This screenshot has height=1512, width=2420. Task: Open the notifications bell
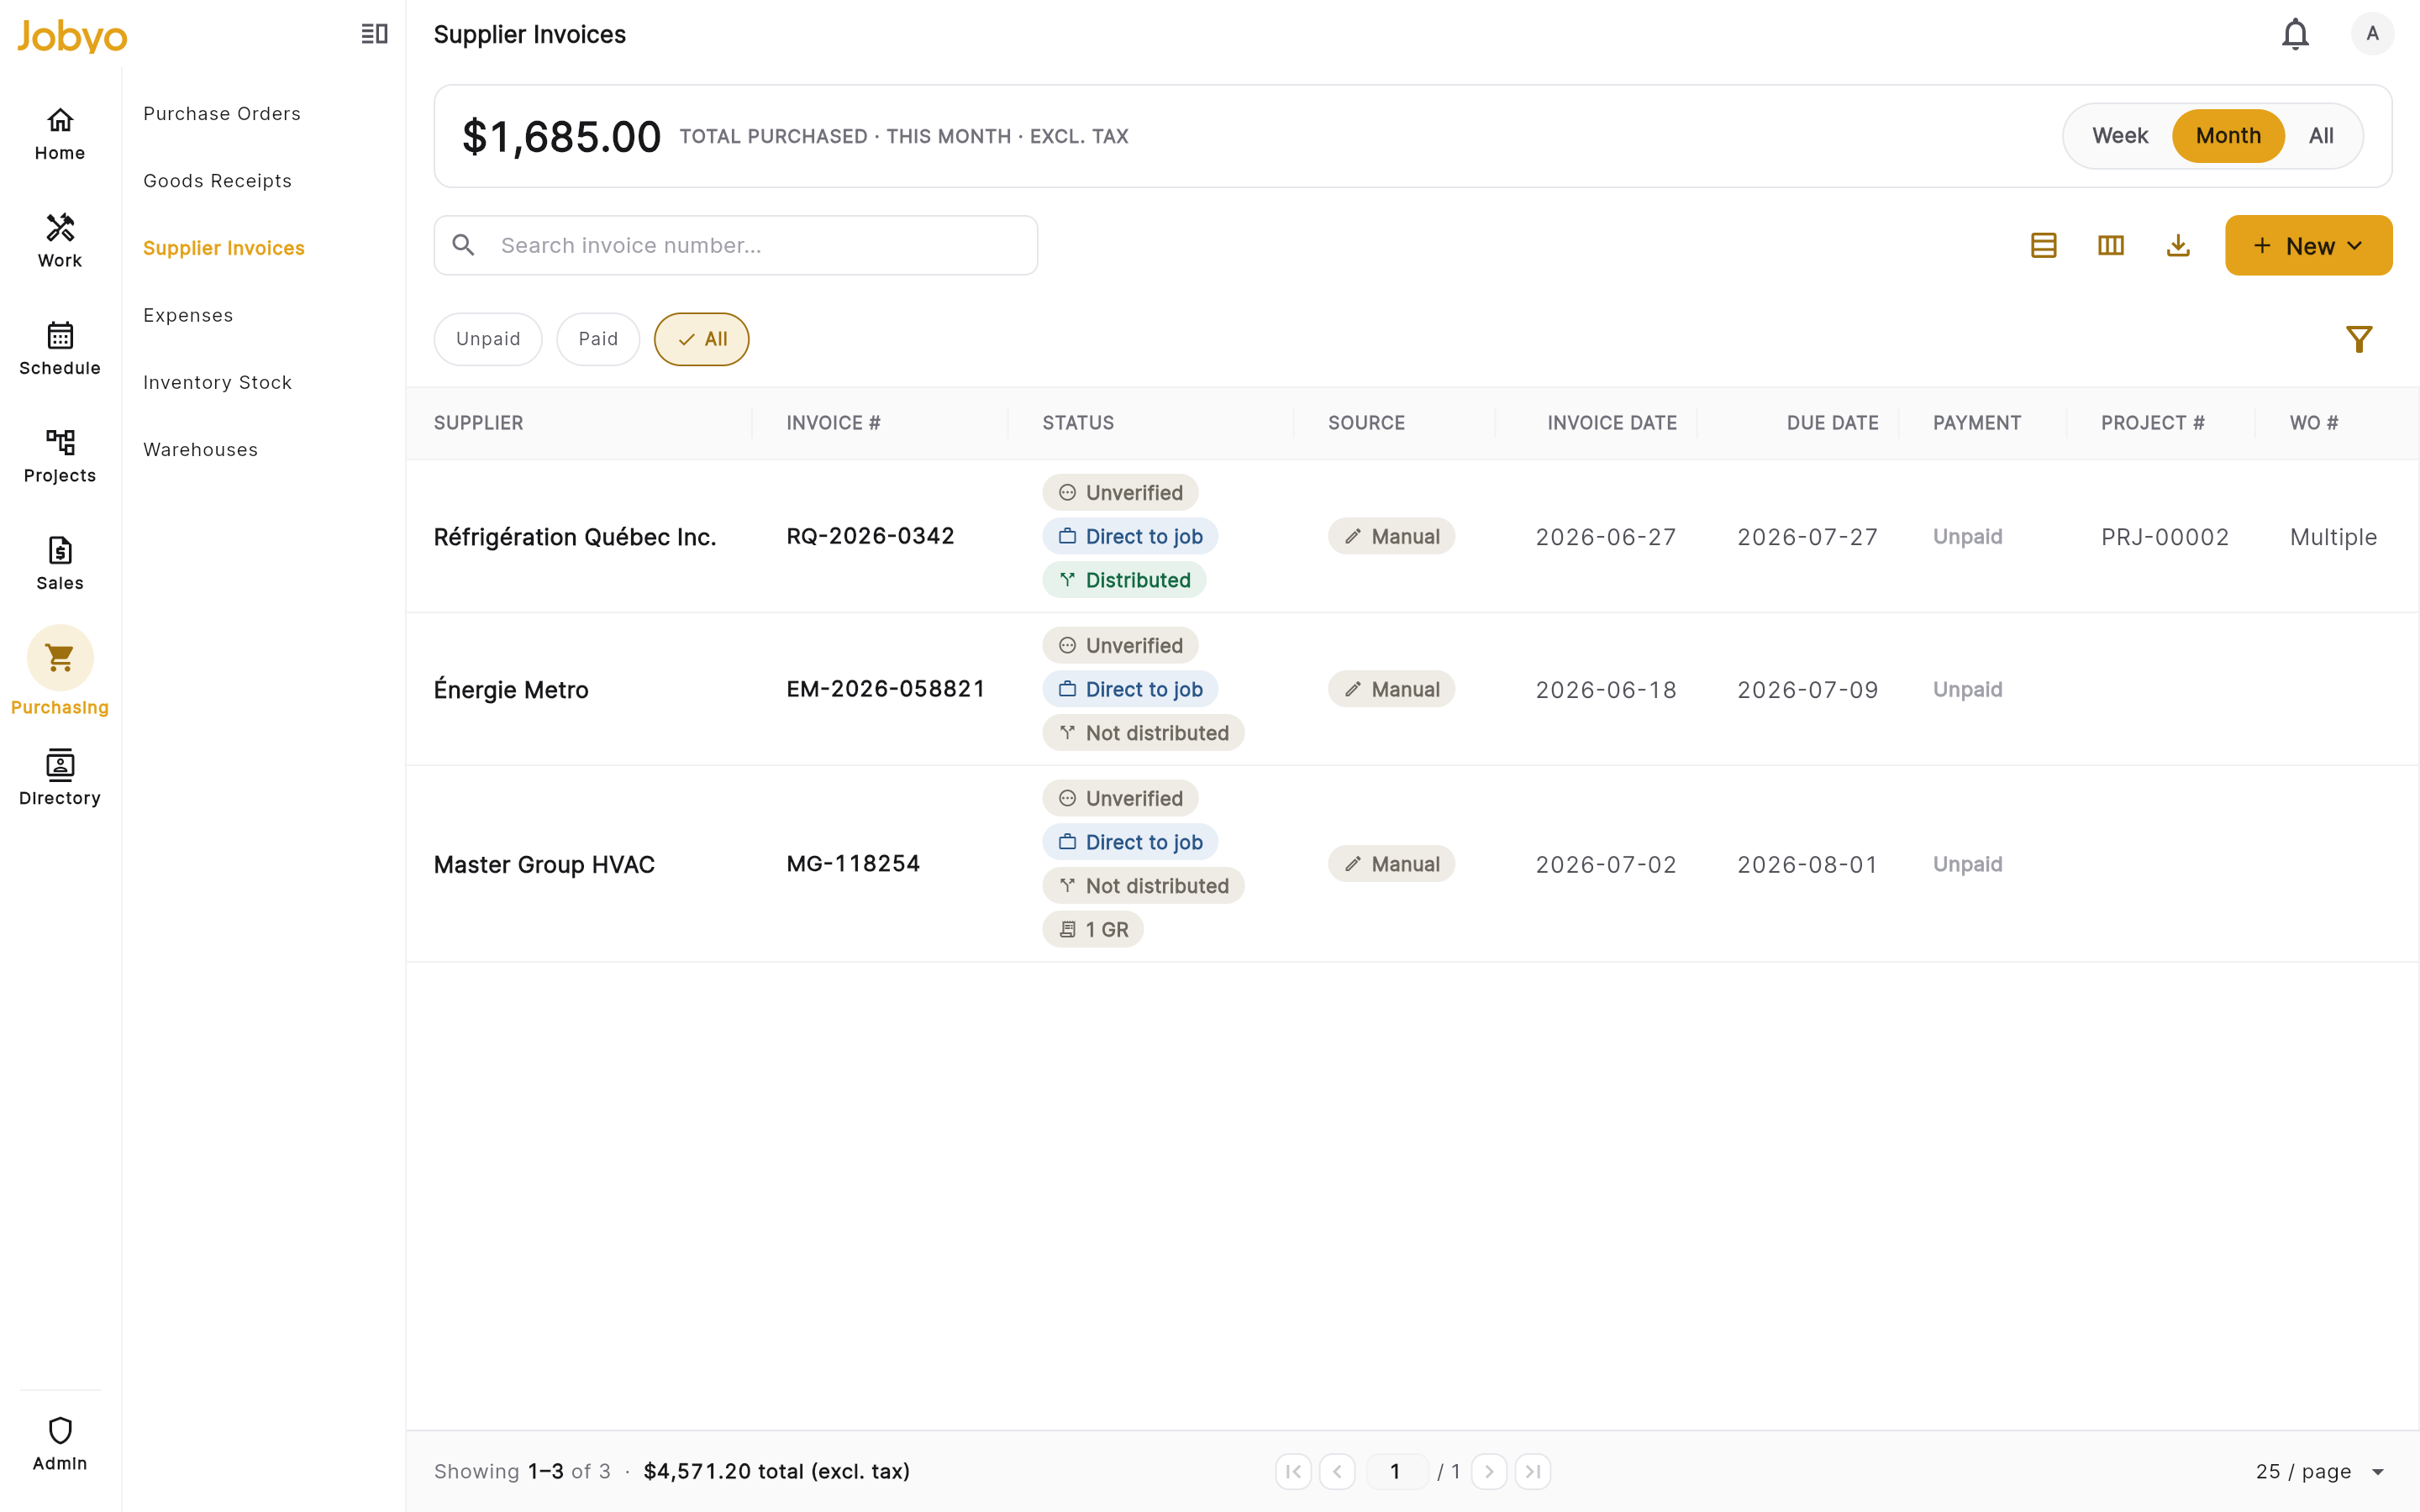(2295, 34)
